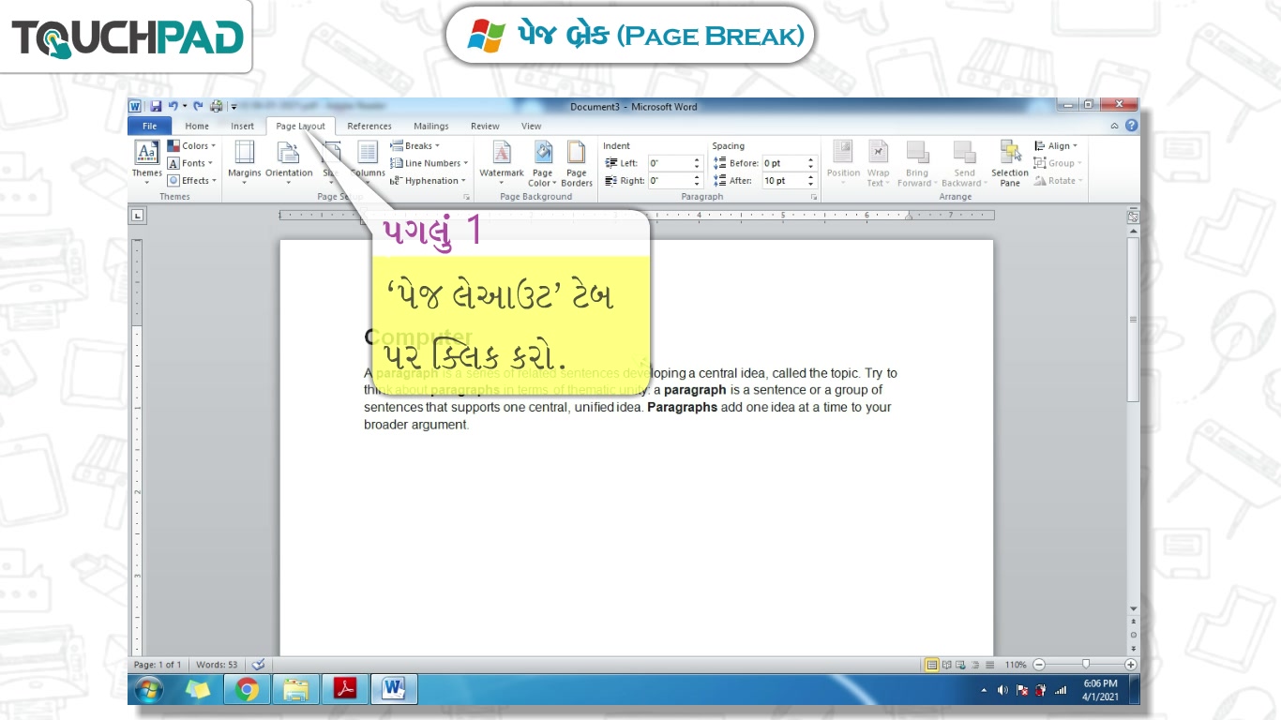1281x720 pixels.
Task: Click the Words: 53 status bar entry
Action: click(x=217, y=665)
